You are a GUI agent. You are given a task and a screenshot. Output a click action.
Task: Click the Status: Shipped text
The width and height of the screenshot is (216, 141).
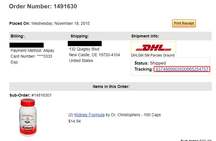150,63
